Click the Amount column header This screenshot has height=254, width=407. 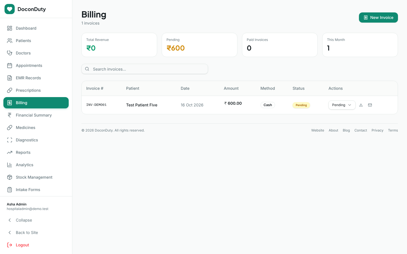coord(231,88)
